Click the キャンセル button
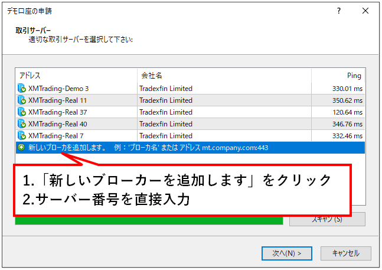 [x=346, y=253]
